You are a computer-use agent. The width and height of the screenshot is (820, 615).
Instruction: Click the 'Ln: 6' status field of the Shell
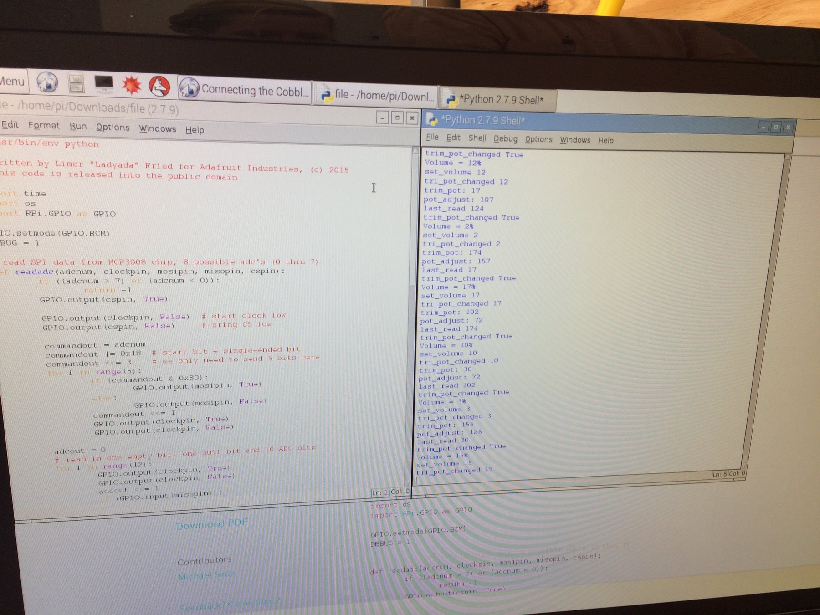pyautogui.click(x=719, y=474)
